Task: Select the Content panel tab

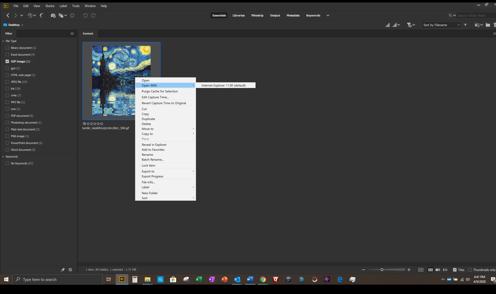Action: pos(88,33)
